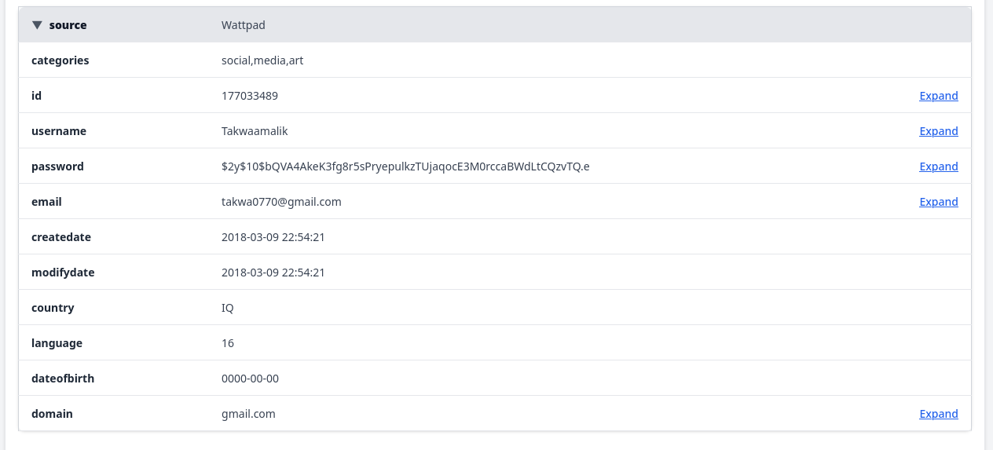Click the createdate timestamp value
993x450 pixels.
[273, 237]
